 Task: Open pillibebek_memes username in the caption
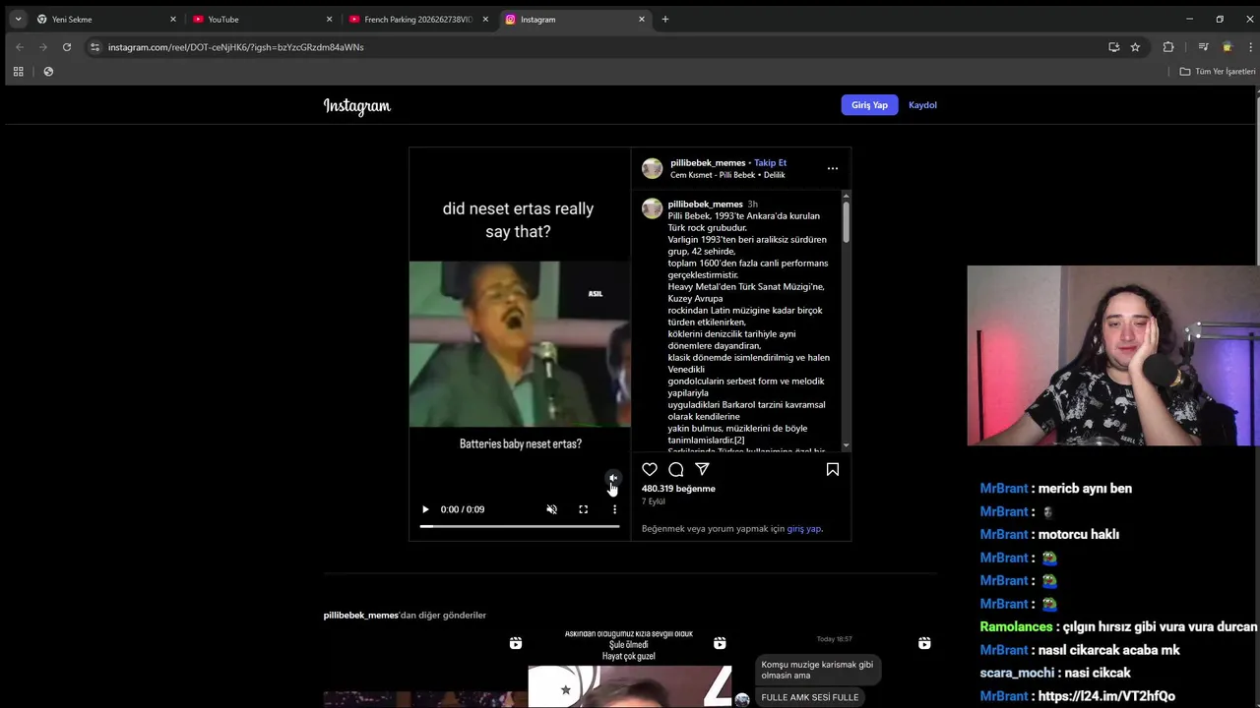(705, 204)
